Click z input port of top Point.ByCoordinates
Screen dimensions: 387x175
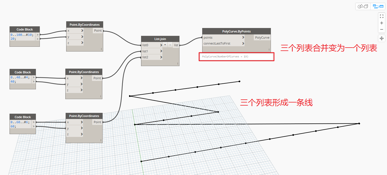click(75, 43)
